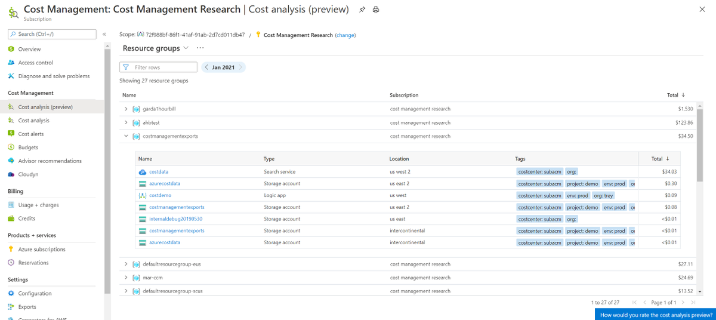
Task: Open intercontinental azurecostdata storage account
Action: click(x=165, y=242)
